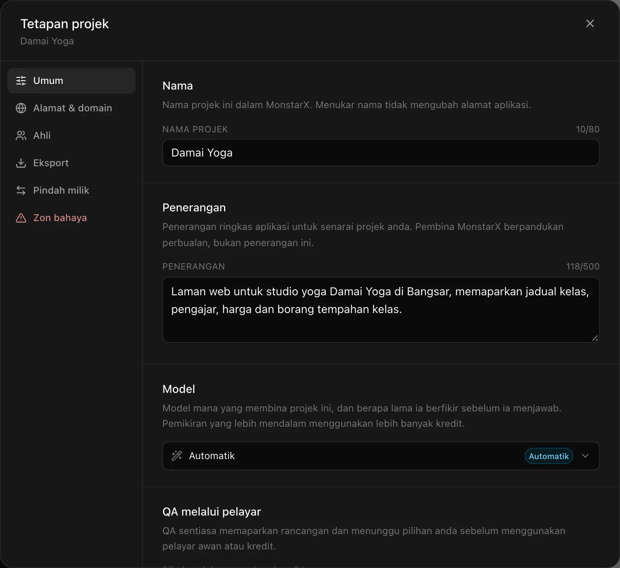Viewport: 620px width, 568px height.
Task: Open the Umum settings tab
Action: pyautogui.click(x=71, y=81)
